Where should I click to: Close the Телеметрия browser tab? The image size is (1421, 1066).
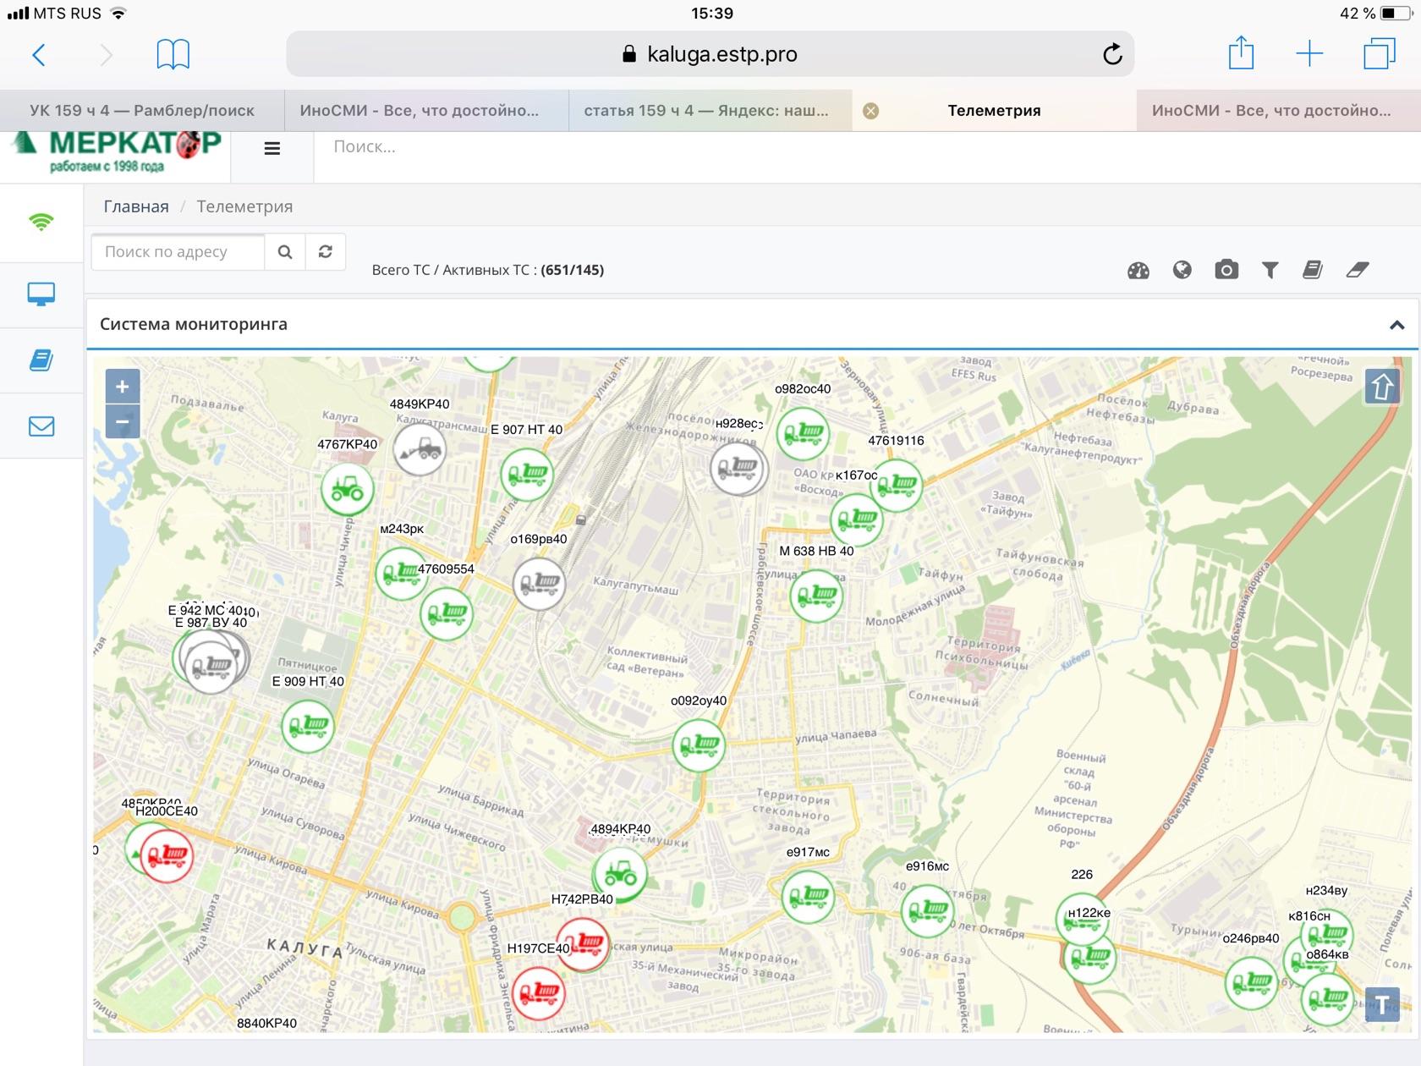(x=870, y=111)
